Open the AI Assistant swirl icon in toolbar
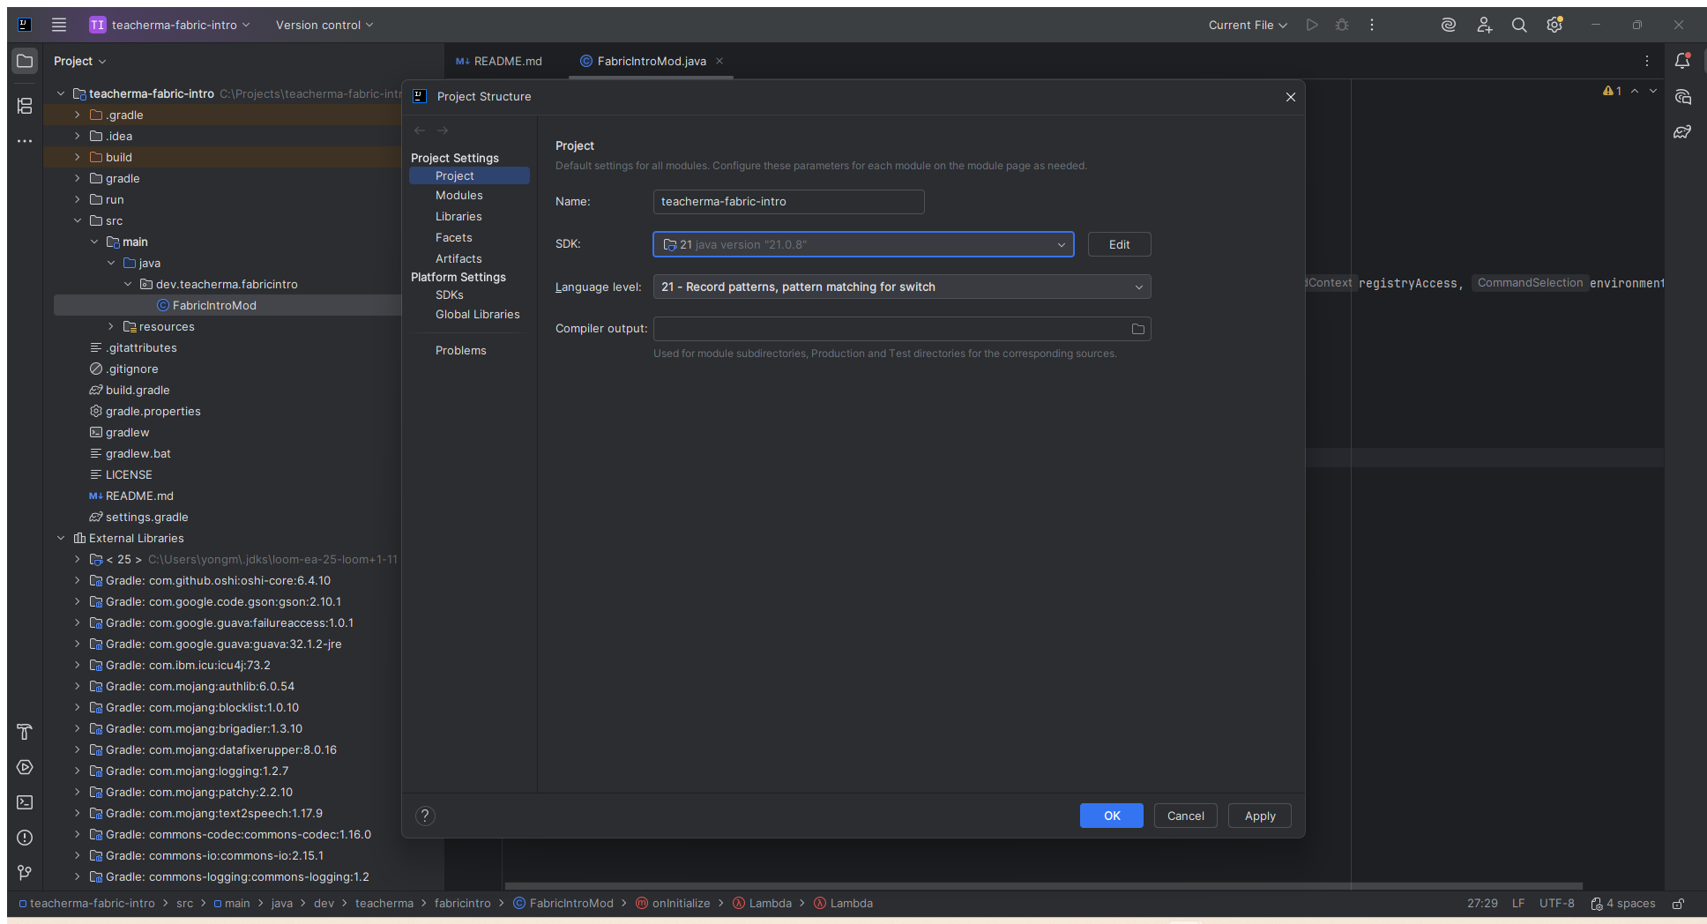1707x924 pixels. coord(1448,25)
